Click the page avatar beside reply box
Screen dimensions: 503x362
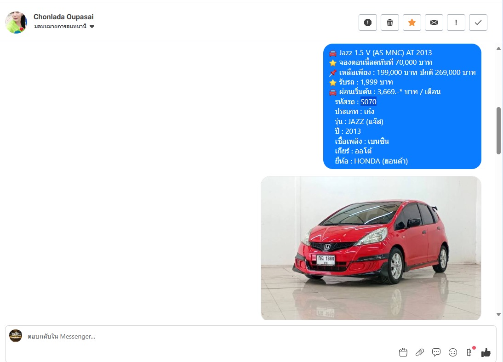[15, 336]
